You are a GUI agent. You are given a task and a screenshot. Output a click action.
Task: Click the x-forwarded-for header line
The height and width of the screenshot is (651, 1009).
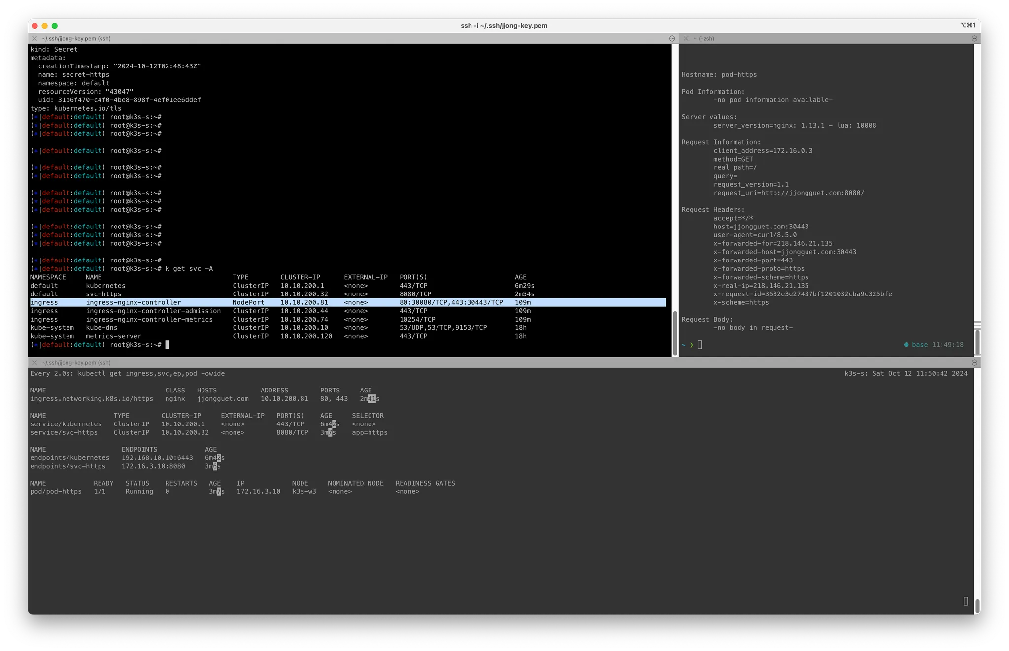[x=773, y=243]
